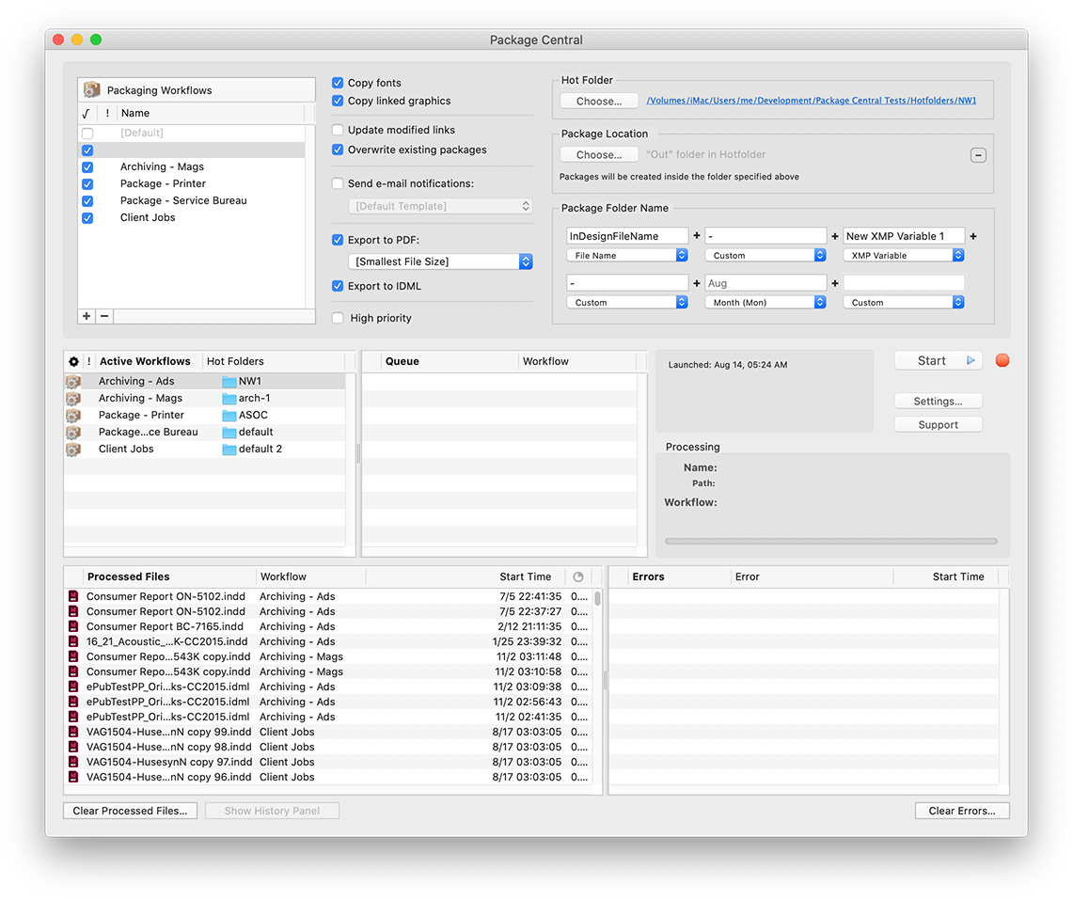This screenshot has width=1073, height=900.
Task: Click workflow icon beside Client Jobs active workflow
Action: pyautogui.click(x=73, y=450)
